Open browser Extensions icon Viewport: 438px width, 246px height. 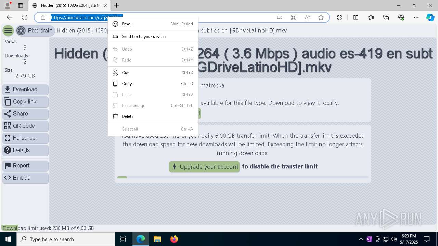click(339, 17)
